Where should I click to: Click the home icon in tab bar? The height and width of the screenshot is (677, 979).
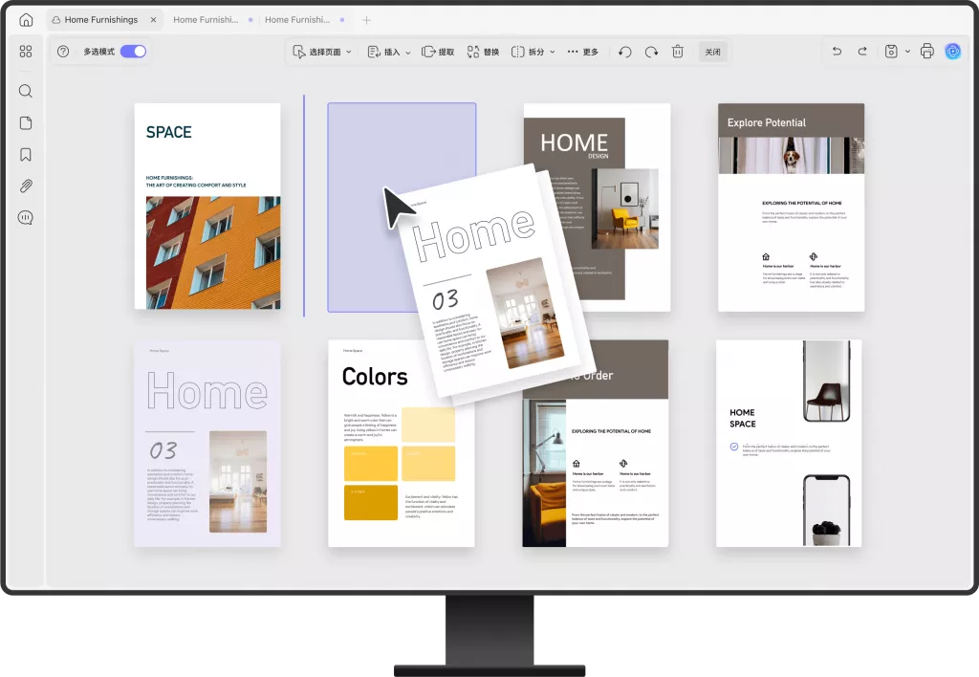26,20
